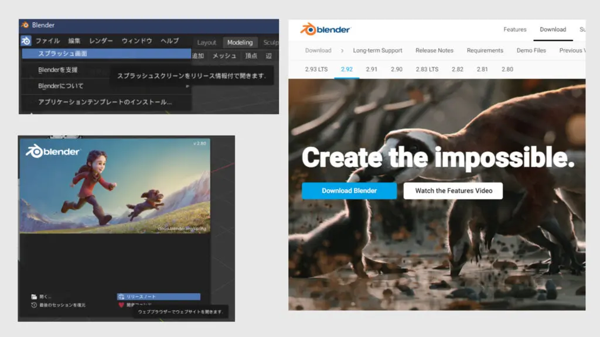This screenshot has height=337, width=600.
Task: Click 開く... on the splash screen
Action: (x=45, y=297)
